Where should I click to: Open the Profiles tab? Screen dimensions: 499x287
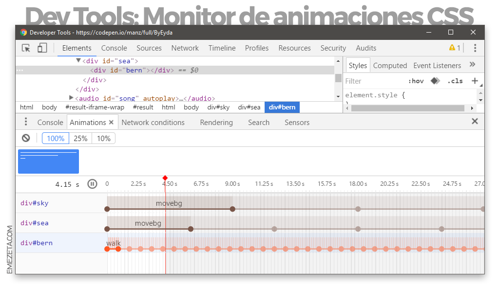click(x=256, y=48)
